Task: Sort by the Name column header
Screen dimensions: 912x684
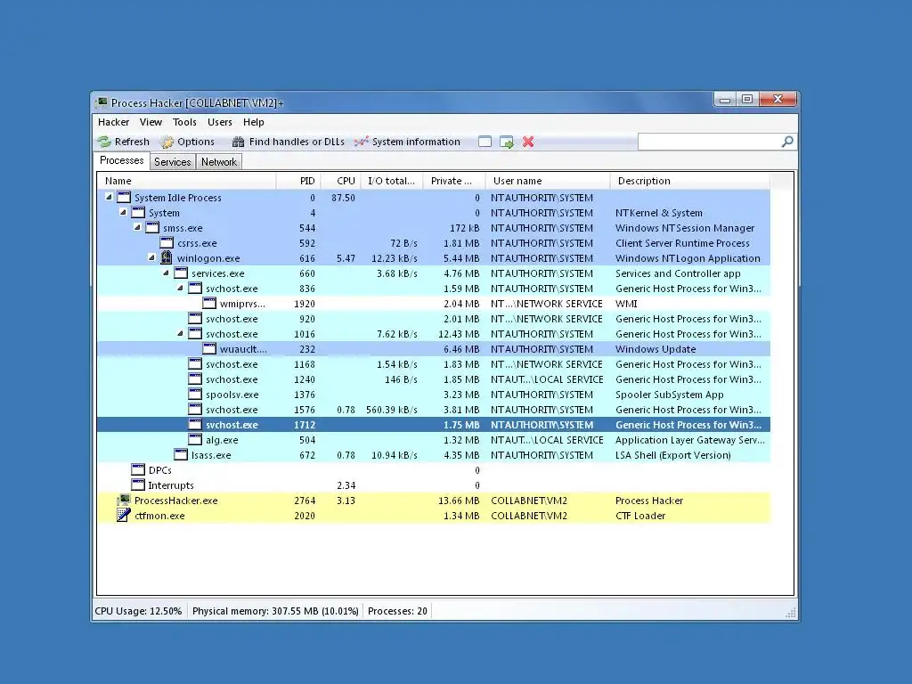Action: coord(186,181)
